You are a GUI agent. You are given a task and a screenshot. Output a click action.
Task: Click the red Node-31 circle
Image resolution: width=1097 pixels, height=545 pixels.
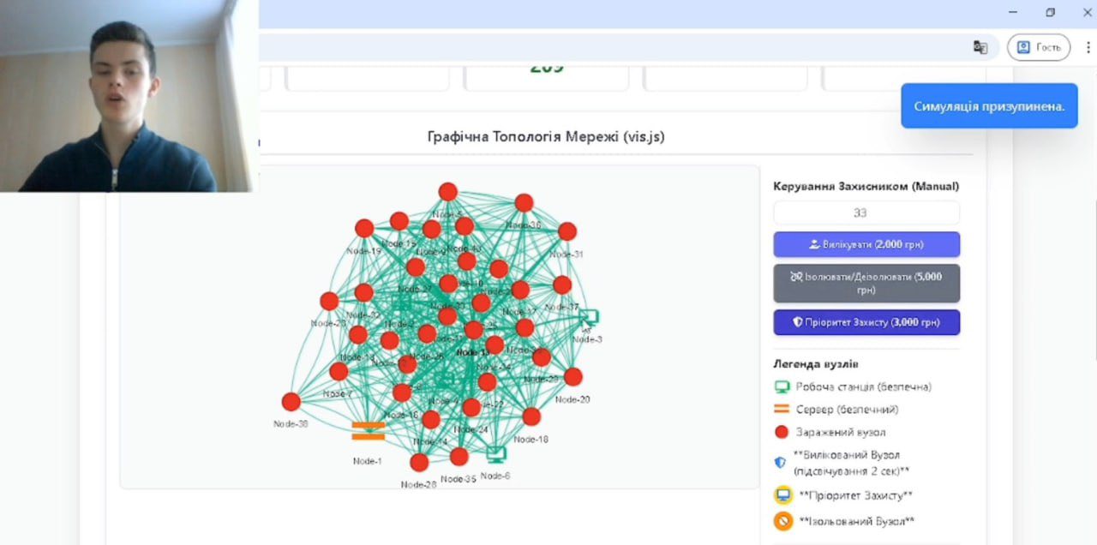(567, 231)
